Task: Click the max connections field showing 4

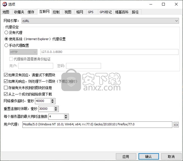Action: [56, 116]
